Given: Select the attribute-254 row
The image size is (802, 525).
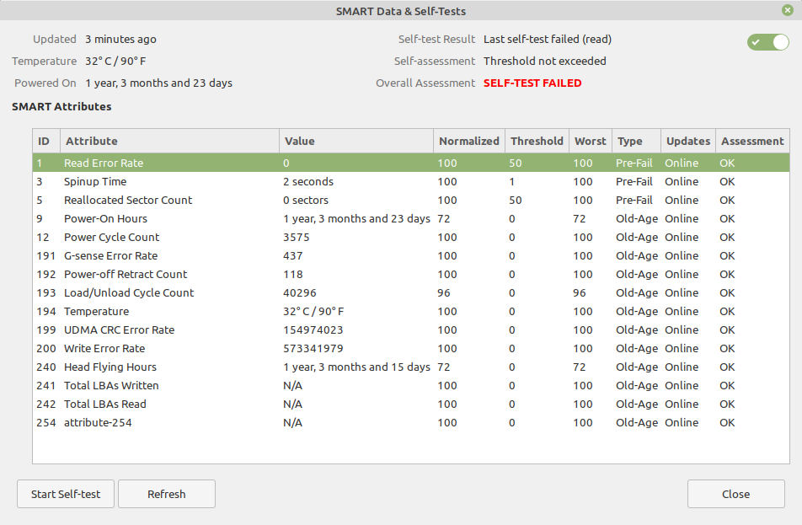Looking at the screenshot, I should click(x=411, y=423).
